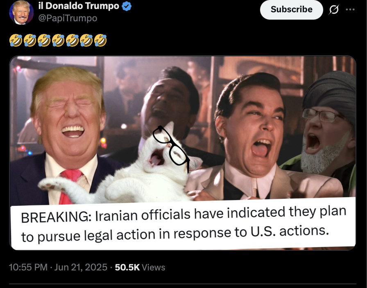This screenshot has width=367, height=288.
Task: Open the il Donaldo Trumpo profile avatar
Action: [x=21, y=12]
